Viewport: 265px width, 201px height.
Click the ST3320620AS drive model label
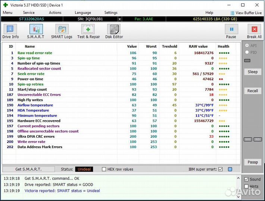[31, 19]
